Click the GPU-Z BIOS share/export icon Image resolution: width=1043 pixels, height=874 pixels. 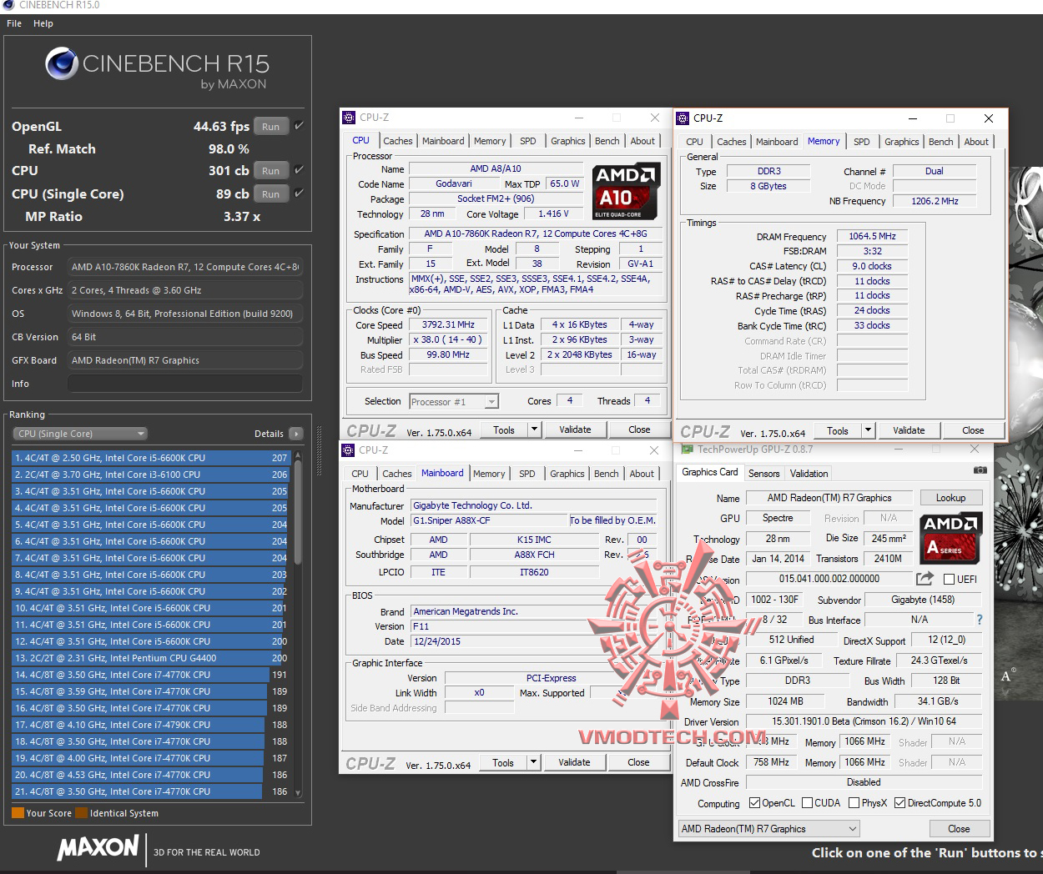click(925, 578)
